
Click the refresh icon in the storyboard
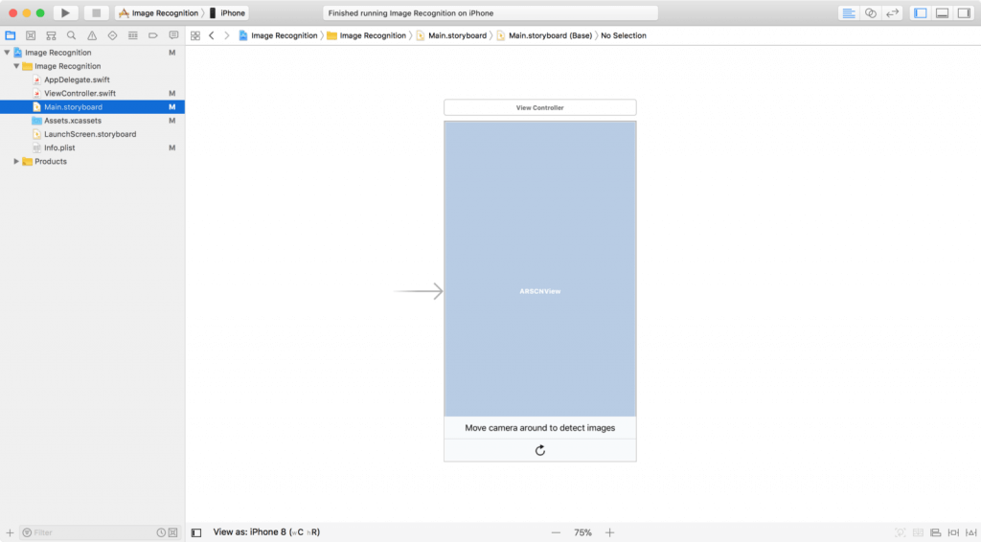540,450
